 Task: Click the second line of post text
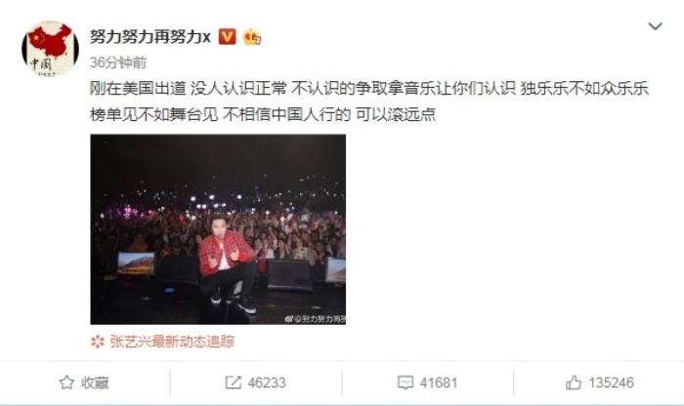pos(263,114)
